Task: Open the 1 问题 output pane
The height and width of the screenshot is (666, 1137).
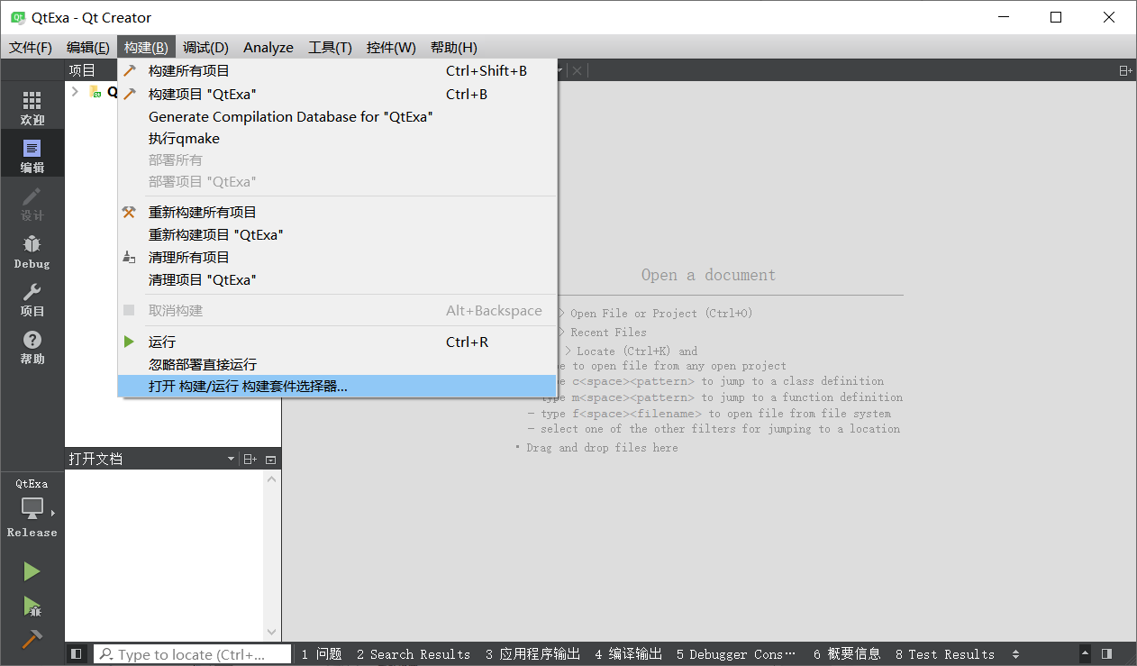Action: 322,654
